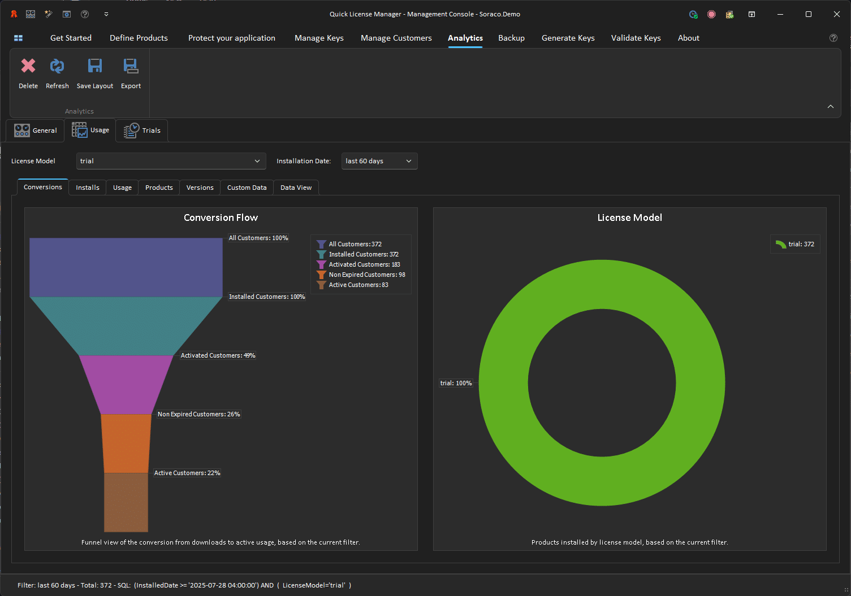This screenshot has height=596, width=851.
Task: Open the quick access toolbar customize arrow
Action: [x=106, y=14]
